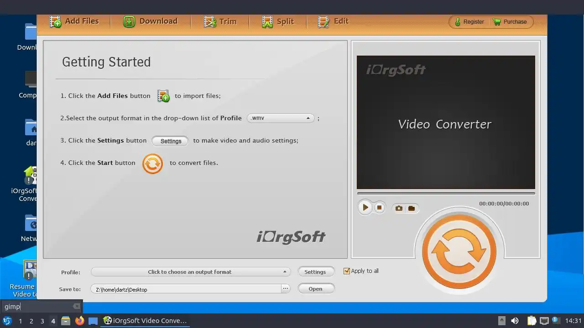The width and height of the screenshot is (584, 328).
Task: Open the snapshot folder icon
Action: [412, 208]
